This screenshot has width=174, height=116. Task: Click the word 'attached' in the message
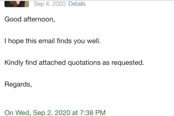52,62
